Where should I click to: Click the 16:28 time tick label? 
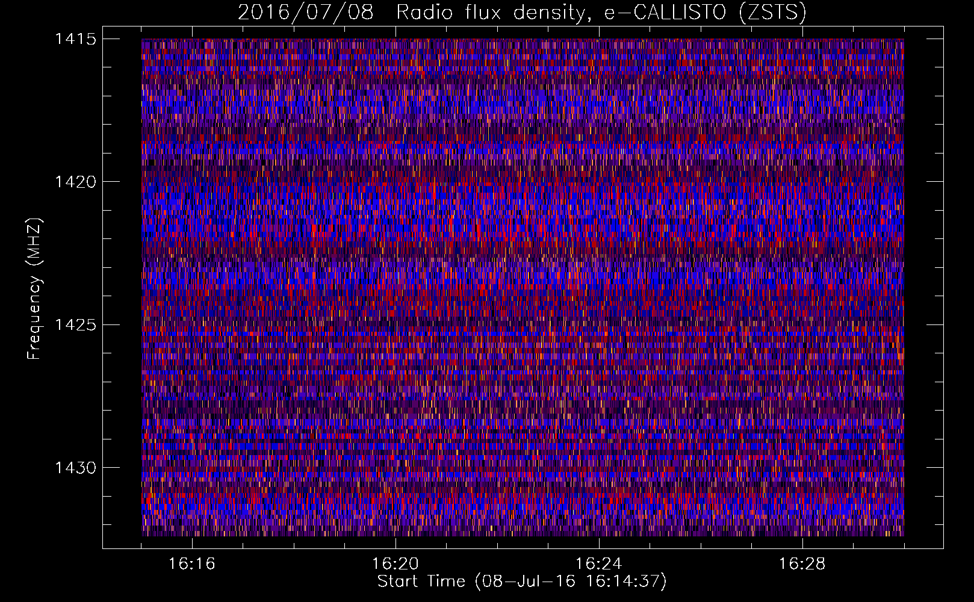pyautogui.click(x=802, y=564)
